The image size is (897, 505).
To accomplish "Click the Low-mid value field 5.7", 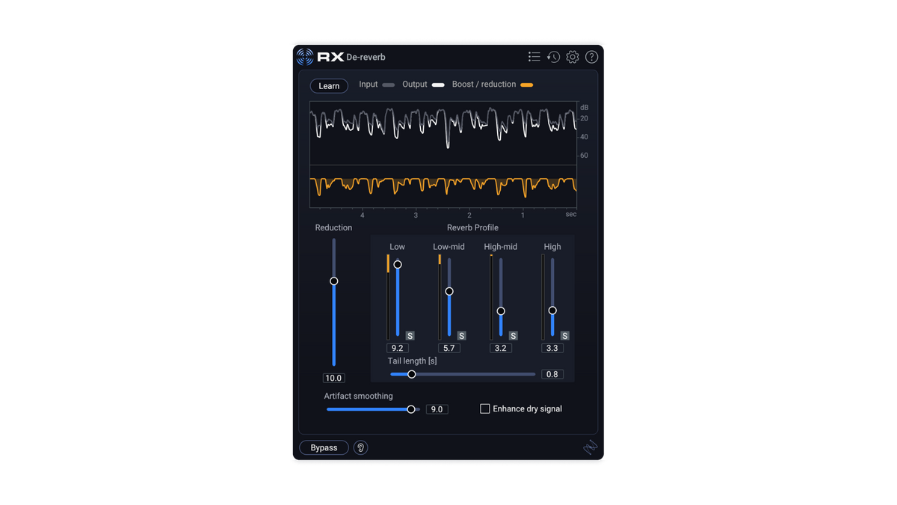I will [449, 348].
